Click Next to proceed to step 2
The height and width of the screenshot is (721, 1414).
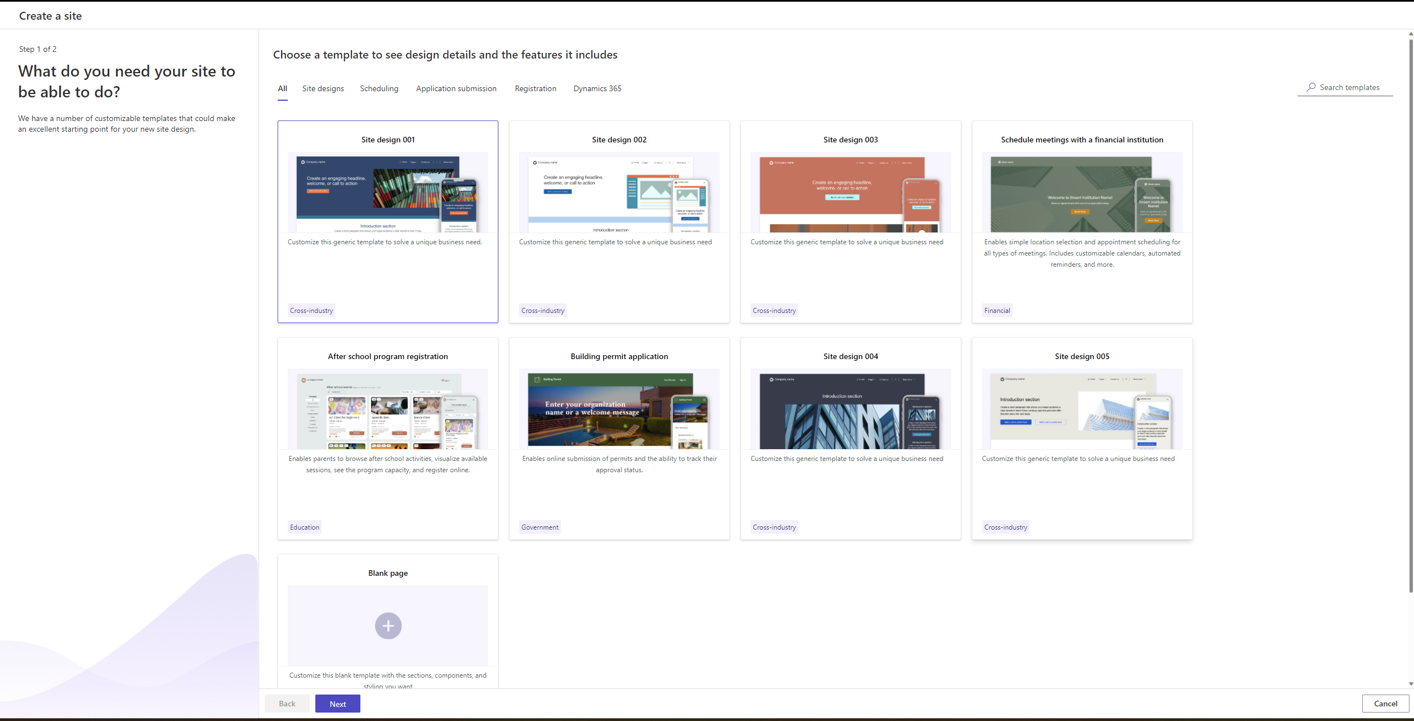pos(337,702)
